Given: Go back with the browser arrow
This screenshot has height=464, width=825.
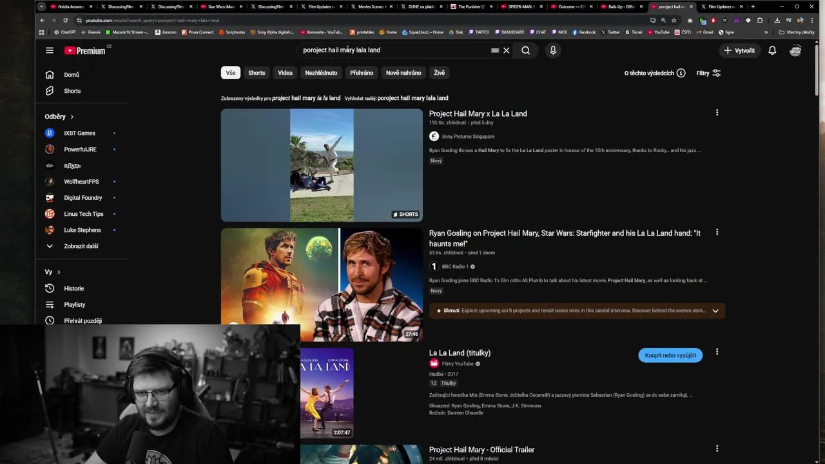Looking at the screenshot, I should coord(42,20).
